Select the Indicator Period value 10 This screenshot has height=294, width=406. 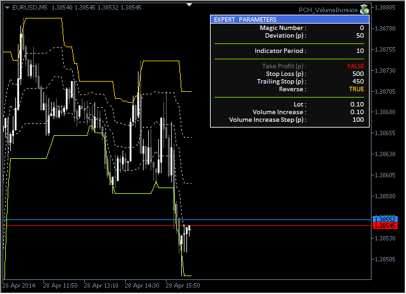tap(360, 50)
